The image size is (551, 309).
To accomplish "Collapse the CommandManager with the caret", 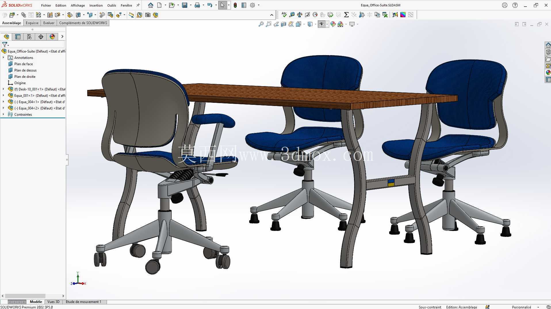I will point(272,15).
